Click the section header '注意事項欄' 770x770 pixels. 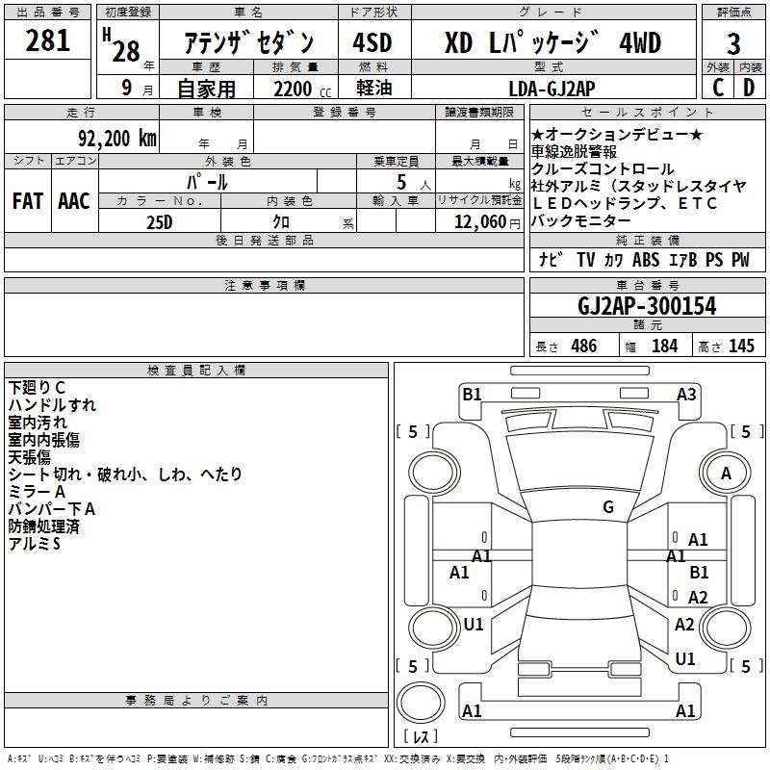[x=265, y=285]
